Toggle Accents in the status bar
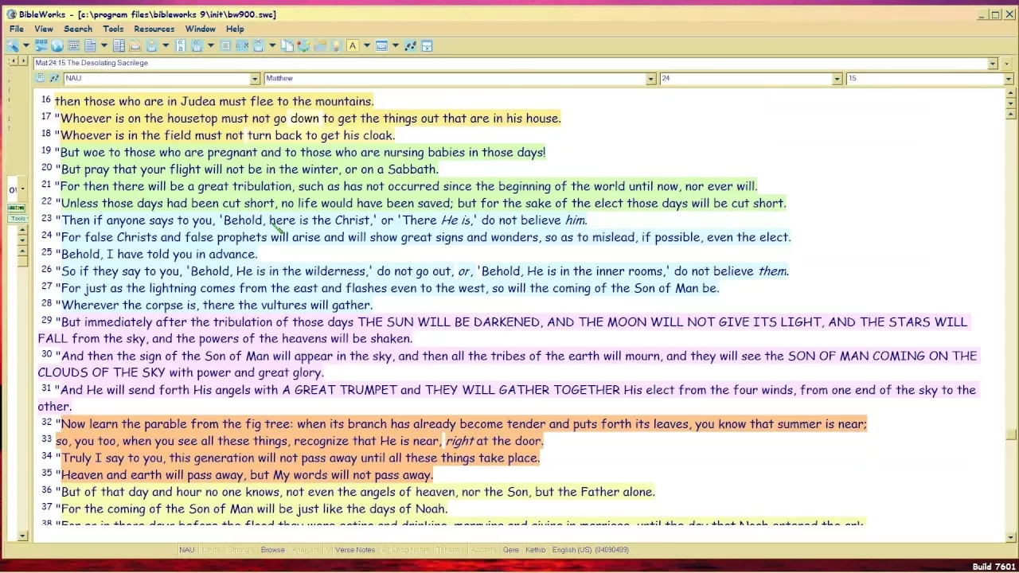This screenshot has width=1019, height=573. (x=483, y=550)
